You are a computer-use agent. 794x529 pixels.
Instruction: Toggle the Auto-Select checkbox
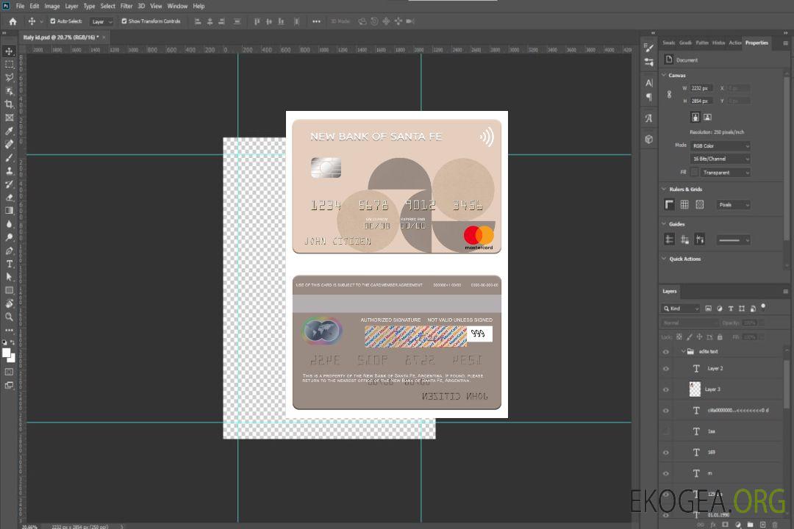point(53,21)
